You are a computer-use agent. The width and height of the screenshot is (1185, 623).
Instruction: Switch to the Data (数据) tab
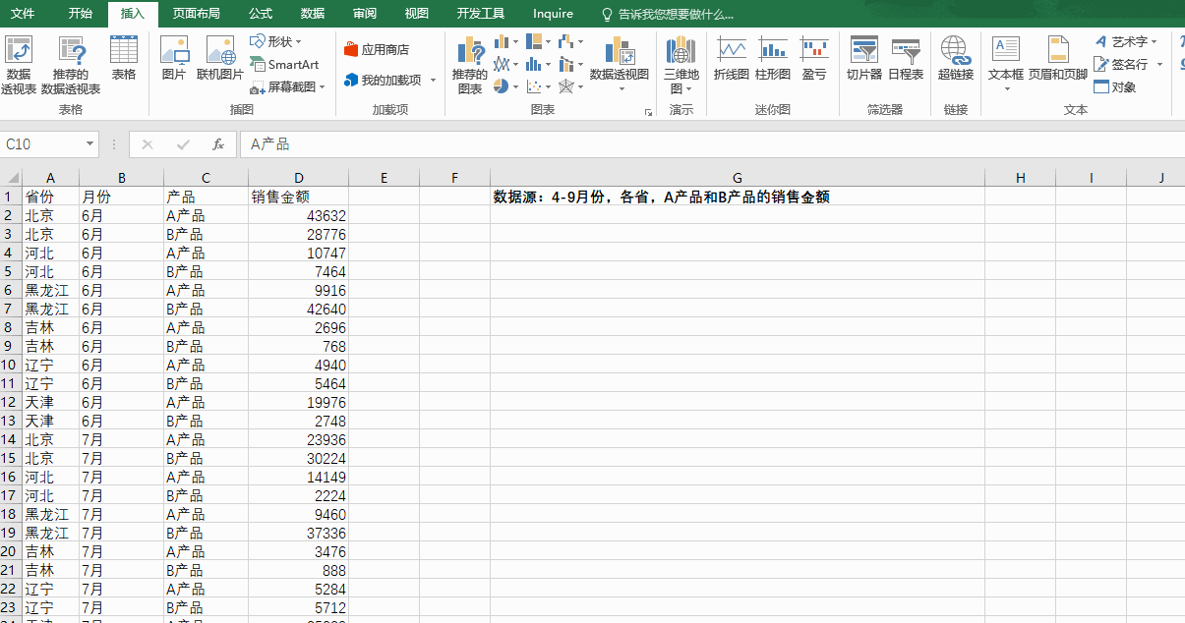point(313,14)
